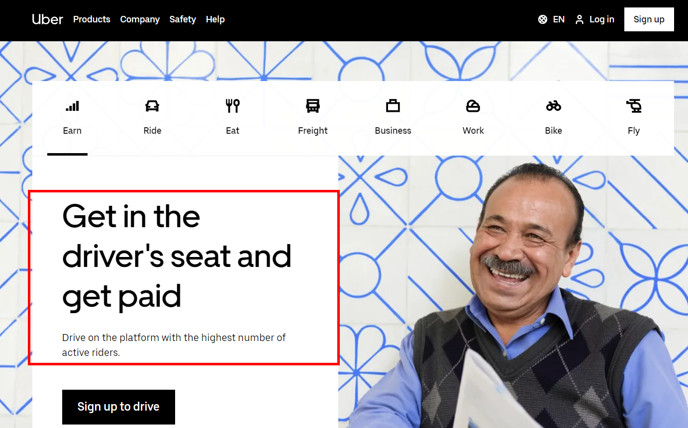Click the Log in link
This screenshot has width=688, height=428.
(x=602, y=19)
